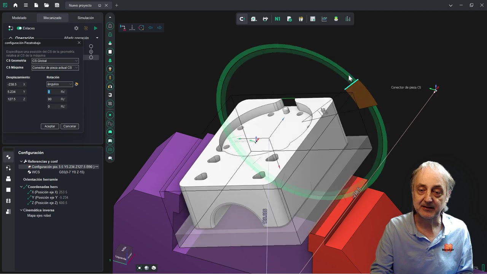Click the Cancelar button
Screen dimensions: 487x274
pos(70,126)
